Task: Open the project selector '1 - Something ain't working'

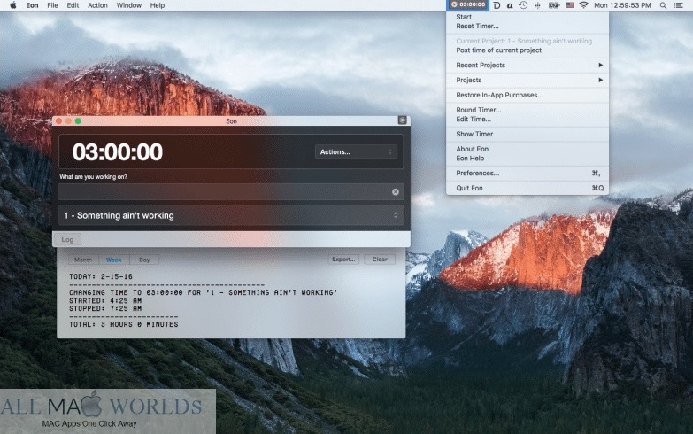Action: coord(231,215)
